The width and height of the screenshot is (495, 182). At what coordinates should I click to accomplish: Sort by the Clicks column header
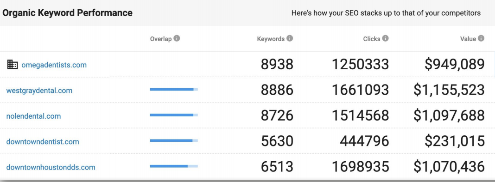[372, 39]
